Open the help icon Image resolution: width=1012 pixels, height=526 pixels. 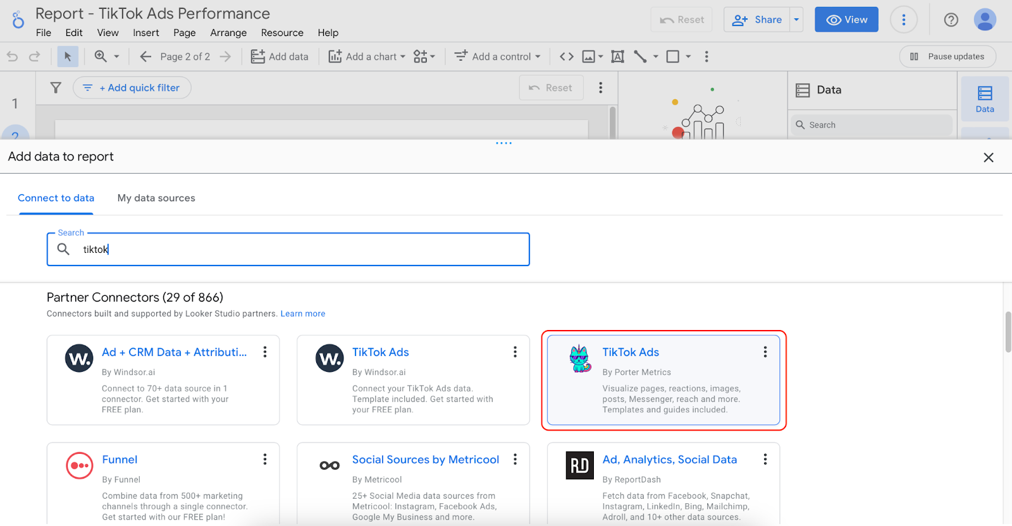click(951, 20)
